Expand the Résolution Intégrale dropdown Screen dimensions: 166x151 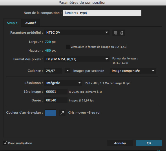pos(63,83)
